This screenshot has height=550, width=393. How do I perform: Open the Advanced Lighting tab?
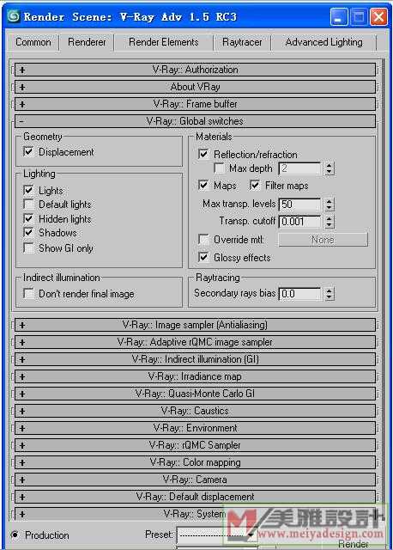click(x=324, y=42)
